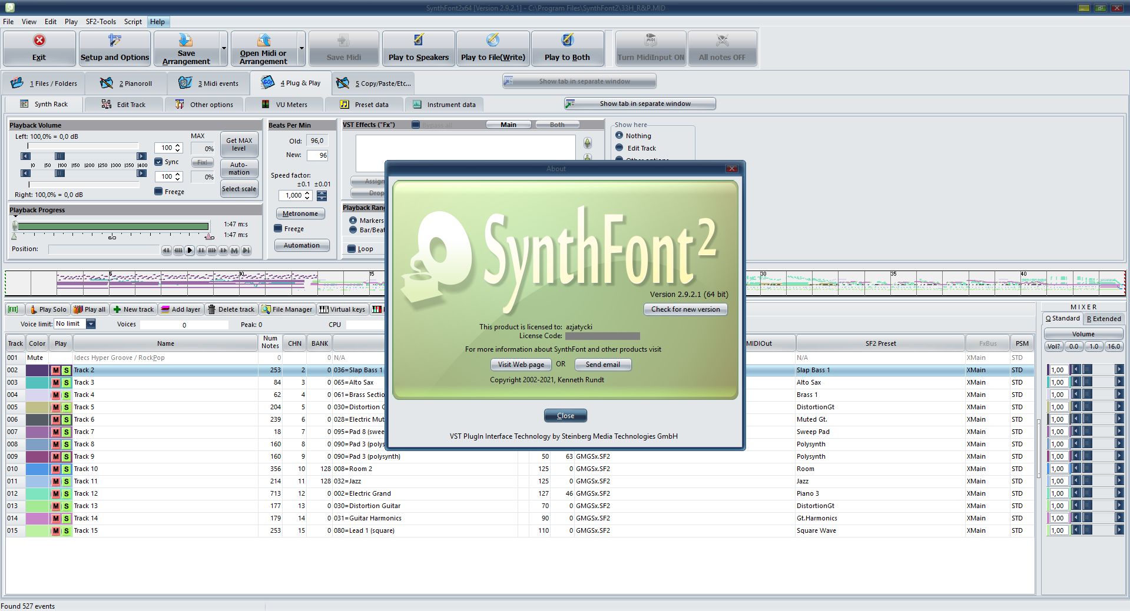Select the Markers radio button

point(353,221)
